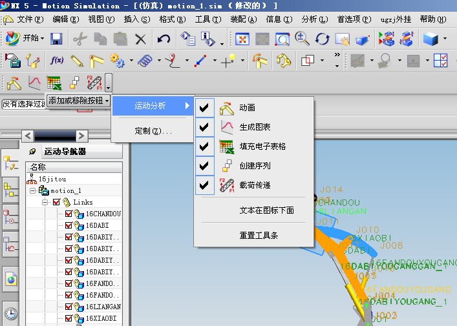The image size is (457, 326).
Task: Click the Joint creation icon
Action: click(96, 61)
